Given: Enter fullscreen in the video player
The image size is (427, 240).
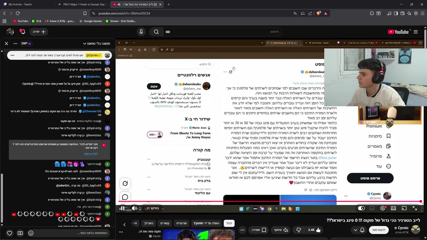Looking at the screenshot, I should coord(415,208).
